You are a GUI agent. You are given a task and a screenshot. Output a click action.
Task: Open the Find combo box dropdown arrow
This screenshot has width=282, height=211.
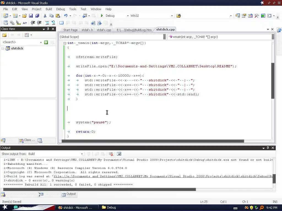pos(231,16)
